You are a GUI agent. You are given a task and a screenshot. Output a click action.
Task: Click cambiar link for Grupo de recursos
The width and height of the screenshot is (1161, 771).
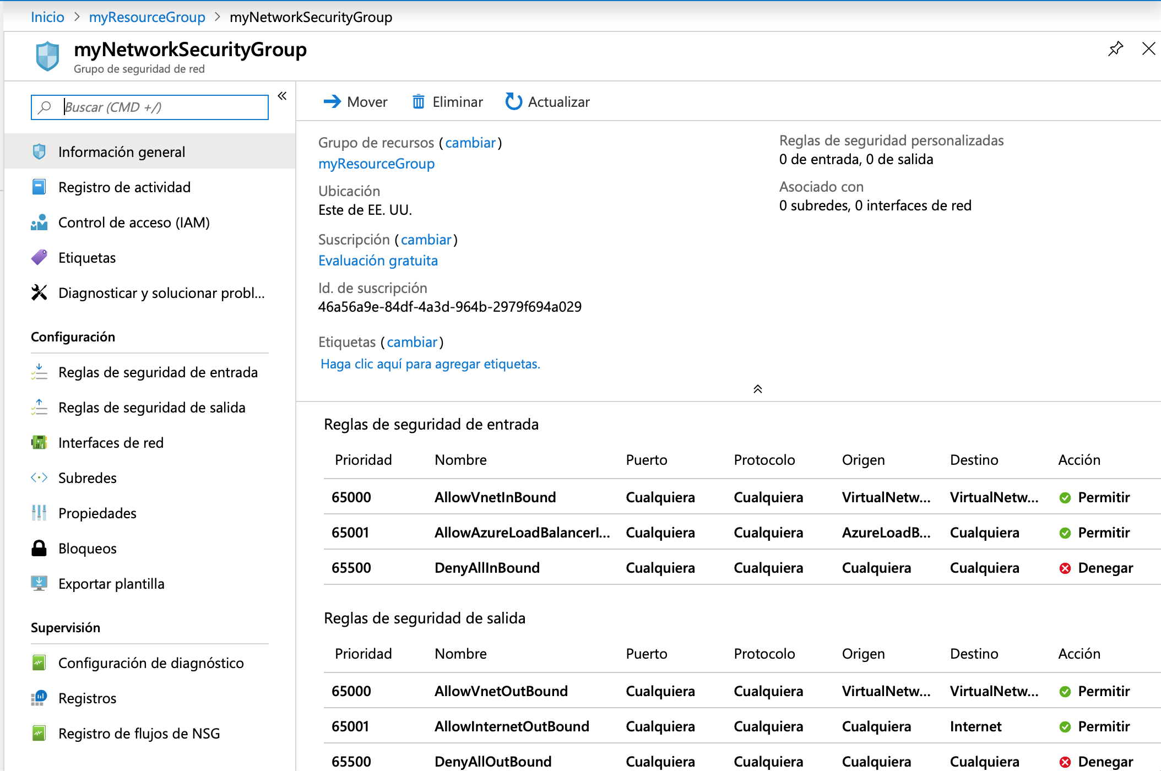coord(470,143)
